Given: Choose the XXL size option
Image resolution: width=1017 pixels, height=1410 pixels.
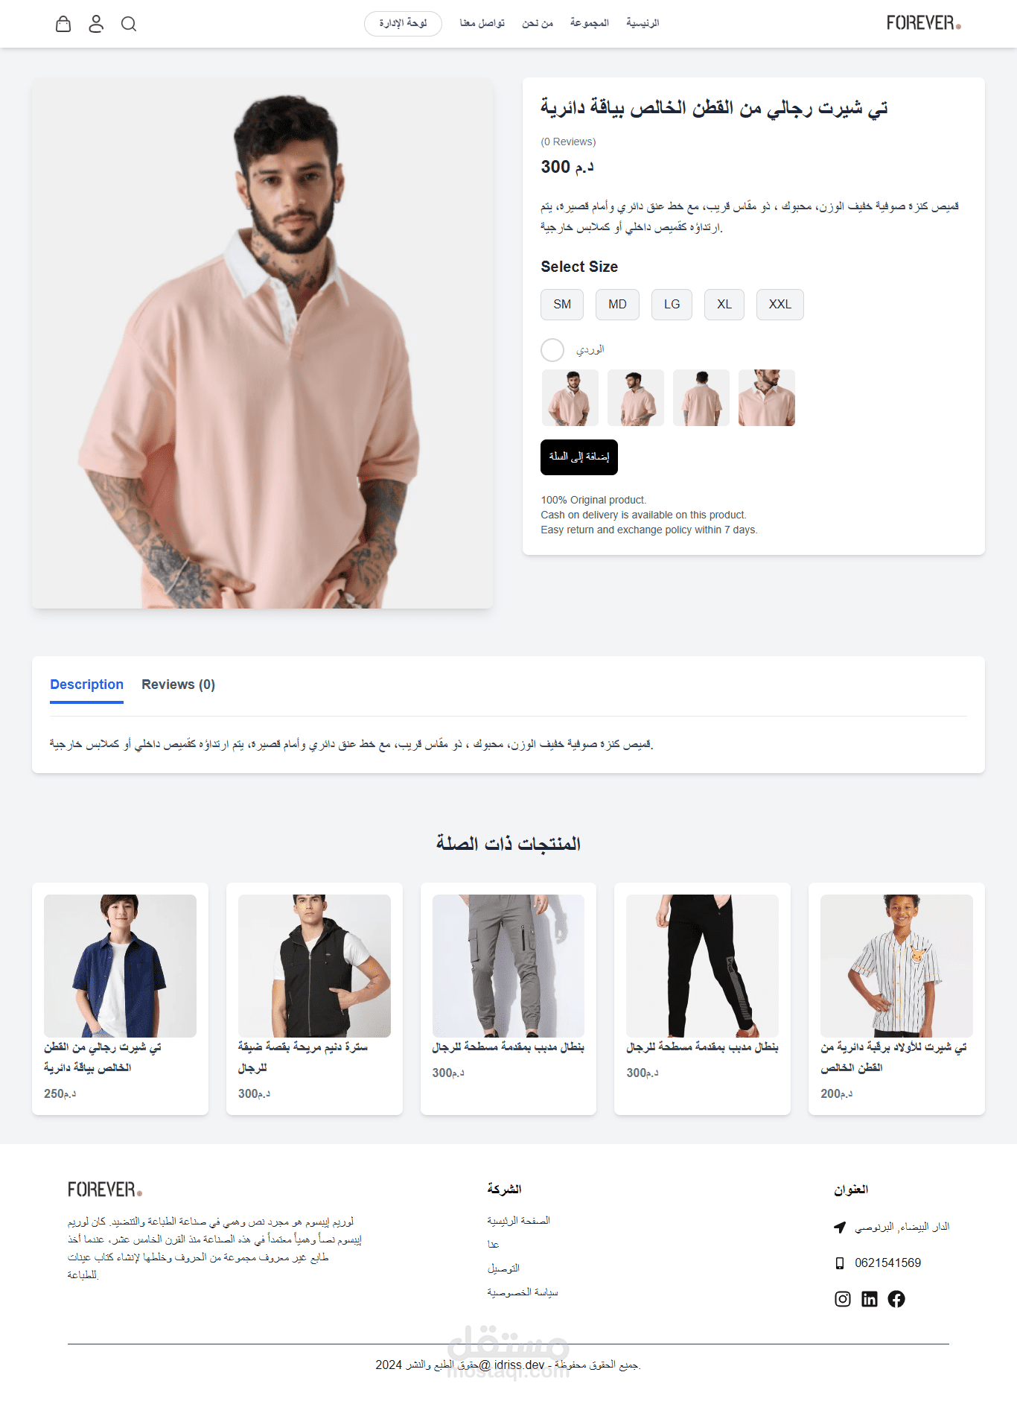Looking at the screenshot, I should [x=780, y=305].
